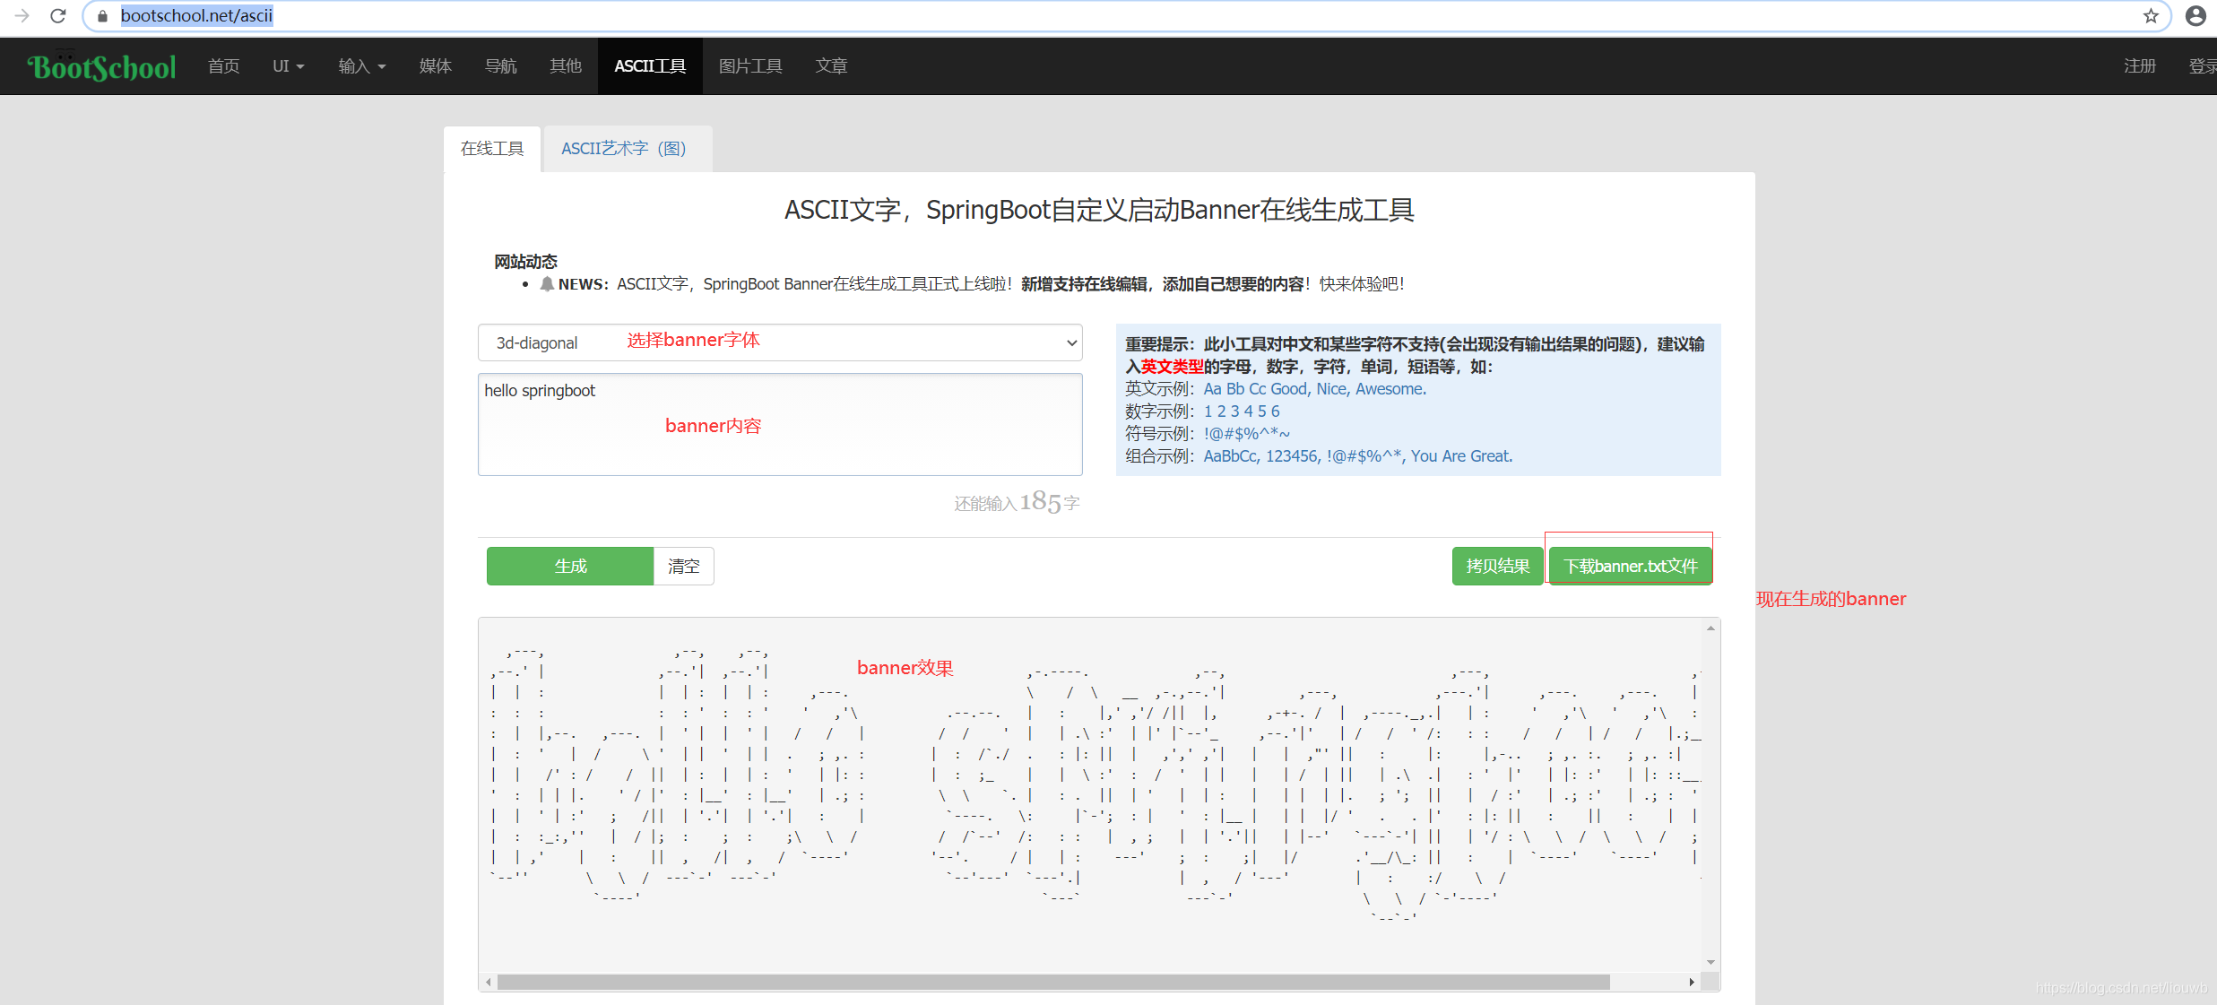
Task: Bookmark page with star icon
Action: click(2151, 15)
